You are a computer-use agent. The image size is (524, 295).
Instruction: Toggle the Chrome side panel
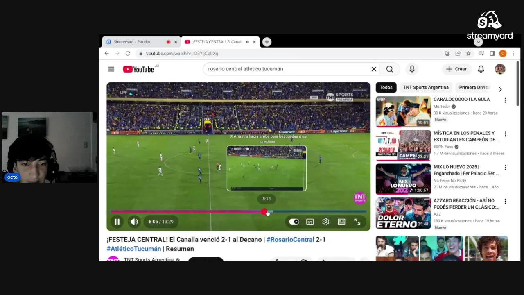click(x=492, y=54)
